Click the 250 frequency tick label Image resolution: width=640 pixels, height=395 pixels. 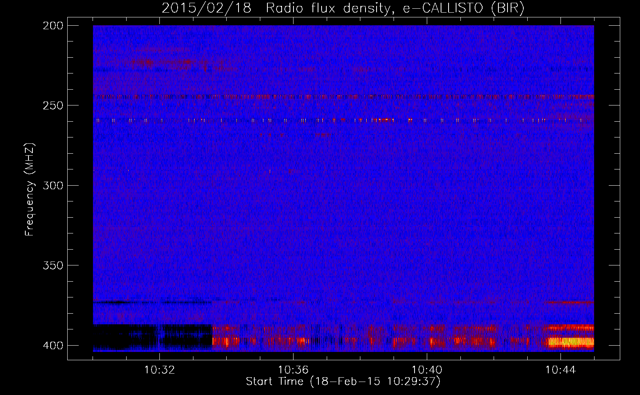point(53,105)
